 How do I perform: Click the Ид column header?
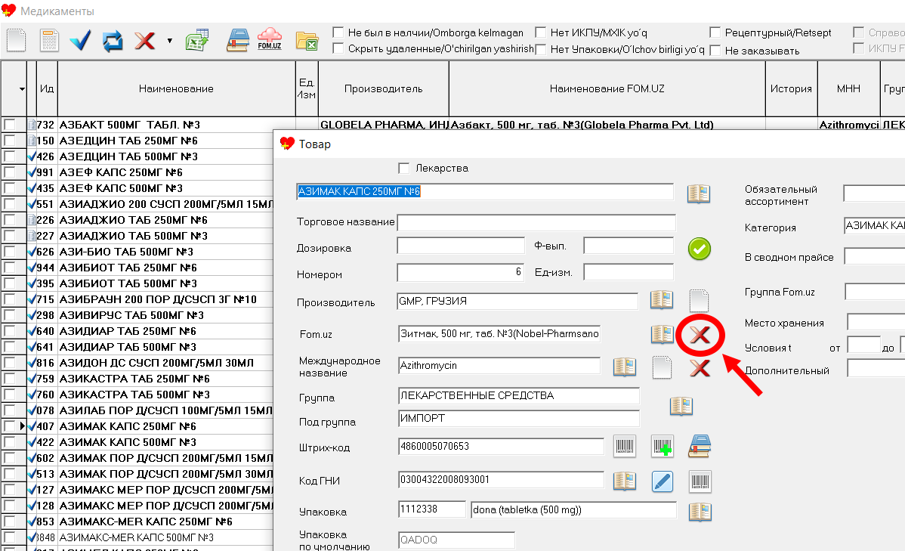(47, 88)
